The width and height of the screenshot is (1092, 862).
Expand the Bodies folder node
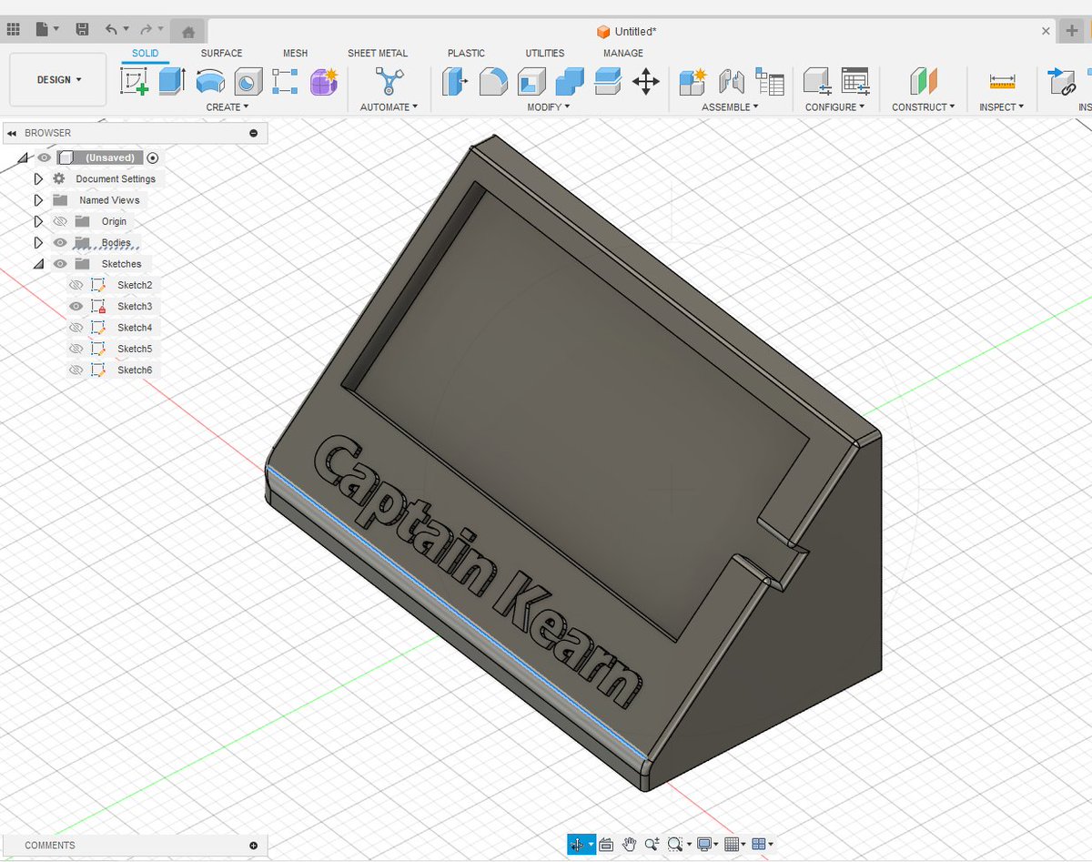coord(38,242)
